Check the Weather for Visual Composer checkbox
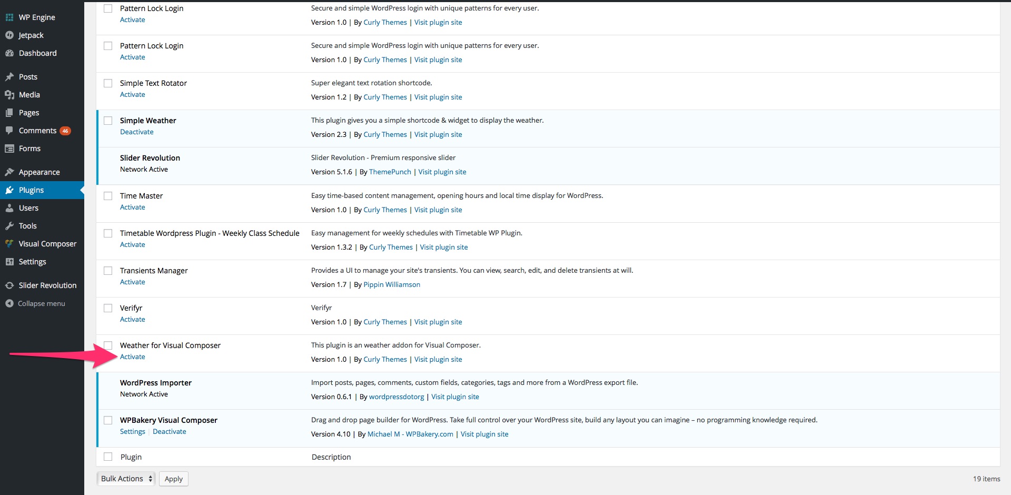The image size is (1011, 495). [108, 345]
